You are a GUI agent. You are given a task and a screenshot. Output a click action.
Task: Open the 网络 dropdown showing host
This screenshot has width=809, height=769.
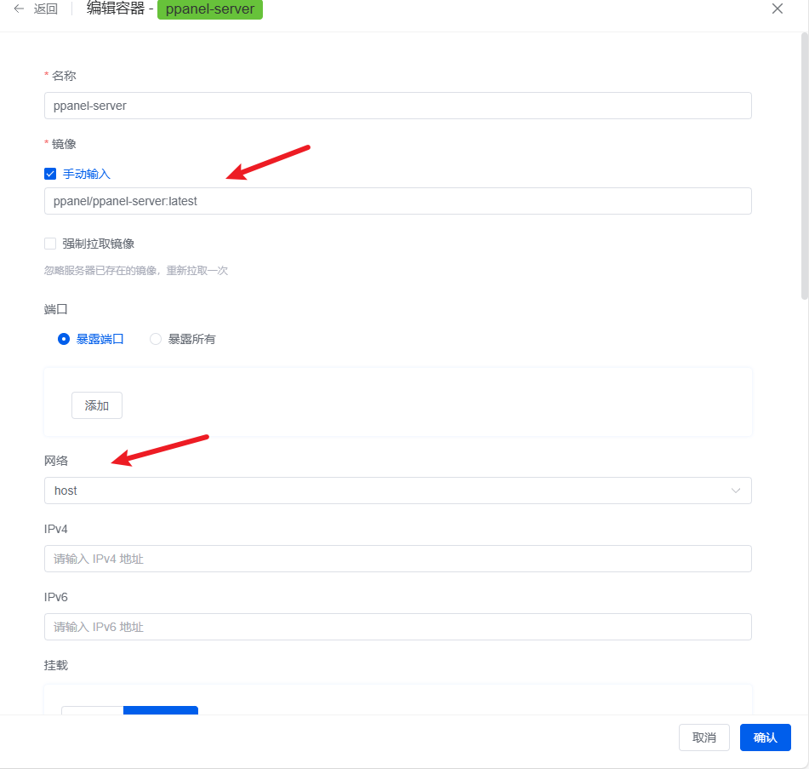[x=397, y=491]
